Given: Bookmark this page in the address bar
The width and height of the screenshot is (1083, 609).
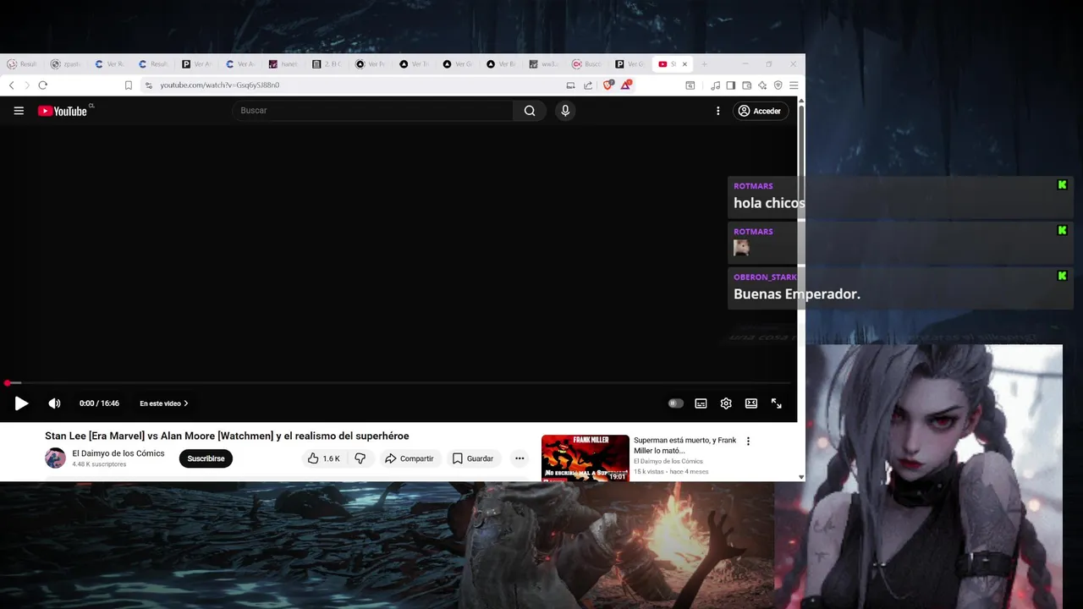Looking at the screenshot, I should click(129, 85).
